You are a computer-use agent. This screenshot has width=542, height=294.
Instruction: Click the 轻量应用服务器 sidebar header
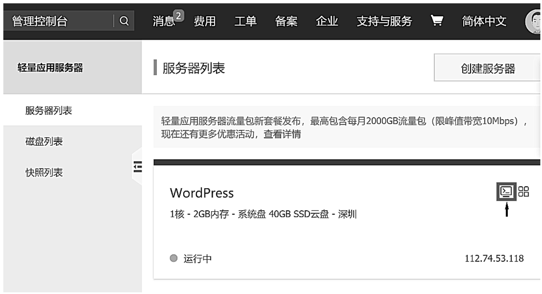coord(49,68)
